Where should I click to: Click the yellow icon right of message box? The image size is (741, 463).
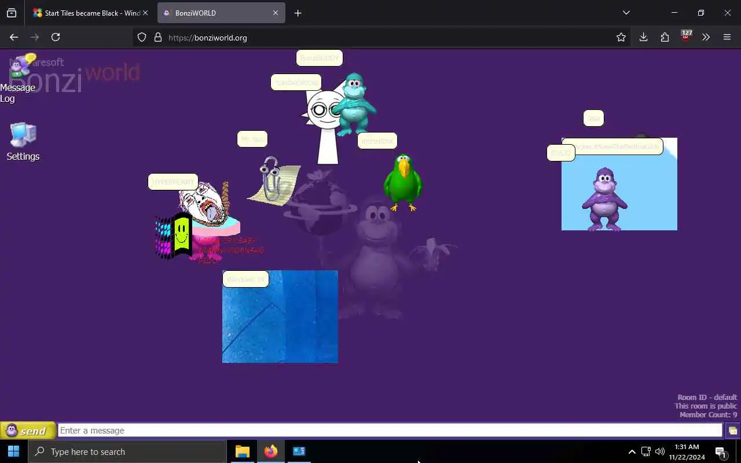click(732, 431)
